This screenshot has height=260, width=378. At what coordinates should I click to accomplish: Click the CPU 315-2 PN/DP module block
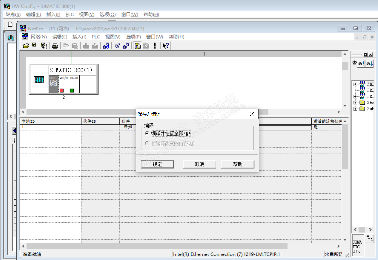(x=53, y=84)
